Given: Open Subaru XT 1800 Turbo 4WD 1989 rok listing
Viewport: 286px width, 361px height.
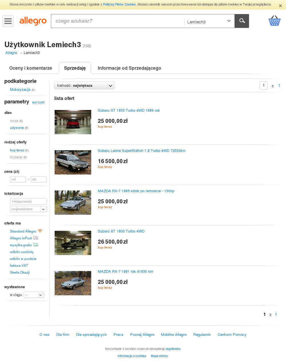Looking at the screenshot, I should [129, 111].
